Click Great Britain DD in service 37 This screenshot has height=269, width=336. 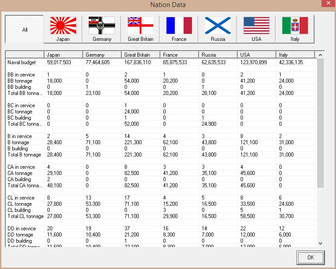(127, 229)
